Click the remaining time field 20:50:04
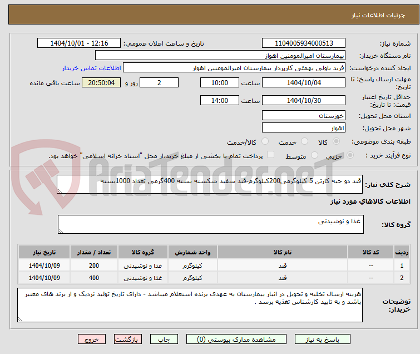The height and width of the screenshot is (354, 420). [101, 82]
